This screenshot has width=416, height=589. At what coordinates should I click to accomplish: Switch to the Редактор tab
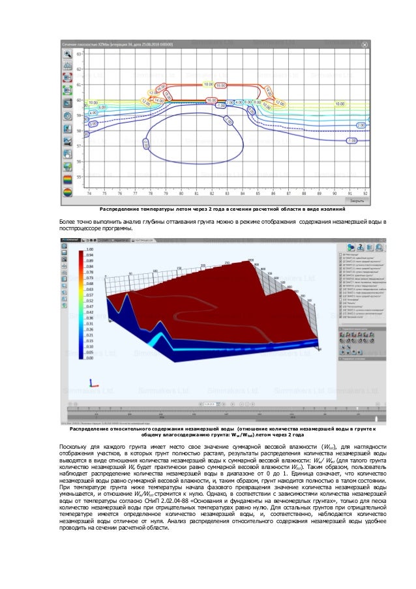point(119,239)
